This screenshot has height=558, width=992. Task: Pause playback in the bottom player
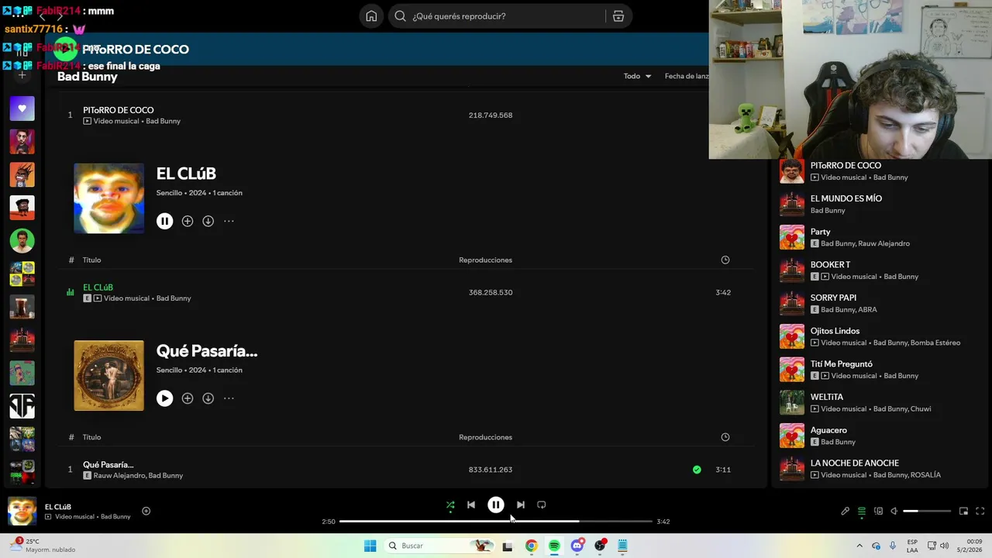click(x=496, y=505)
